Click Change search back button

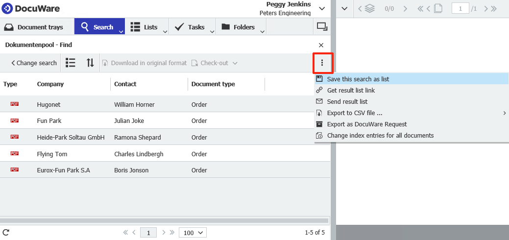tap(33, 63)
